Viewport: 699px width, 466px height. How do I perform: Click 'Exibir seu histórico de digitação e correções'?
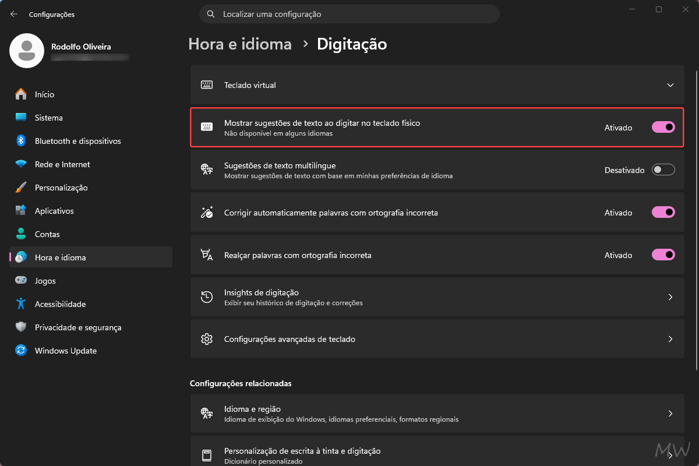(x=294, y=303)
